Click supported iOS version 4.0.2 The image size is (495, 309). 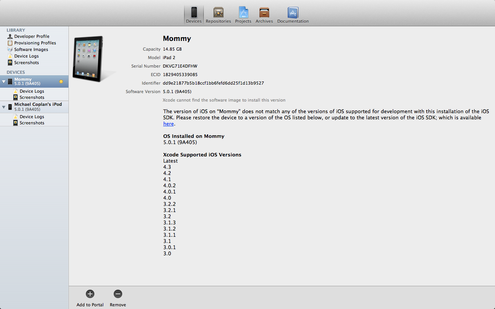[169, 186]
